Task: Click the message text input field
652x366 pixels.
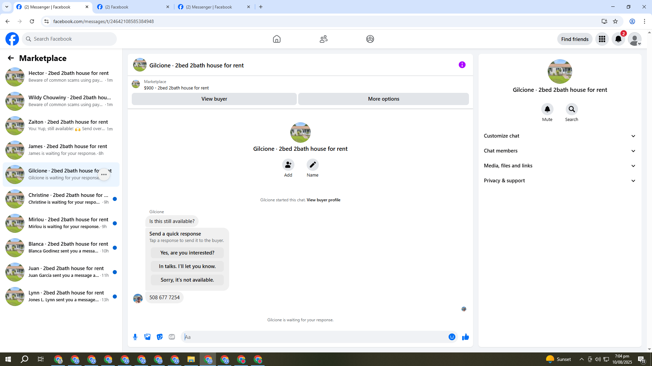Action: point(314,337)
